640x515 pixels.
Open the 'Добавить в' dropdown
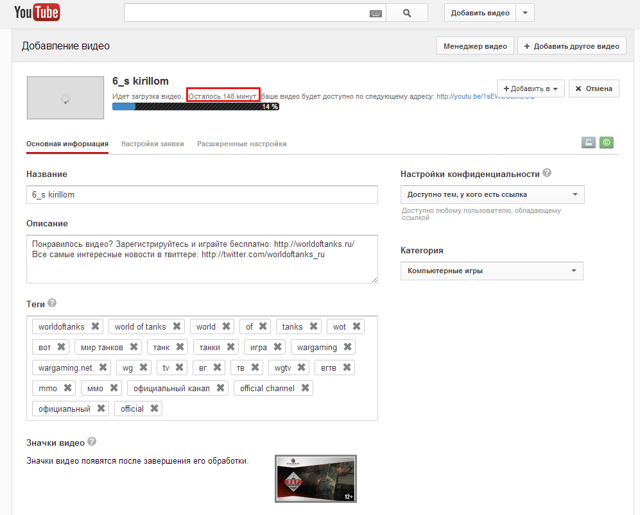[531, 89]
